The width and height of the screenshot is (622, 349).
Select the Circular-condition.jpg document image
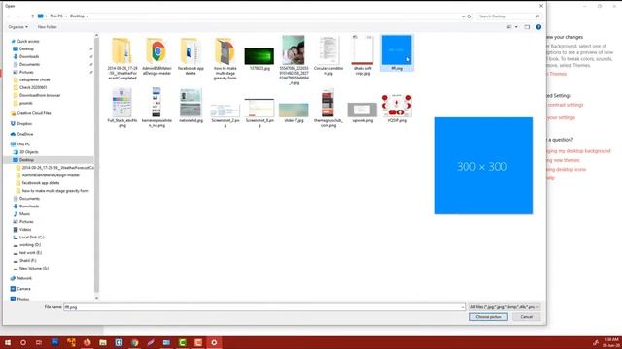point(328,55)
